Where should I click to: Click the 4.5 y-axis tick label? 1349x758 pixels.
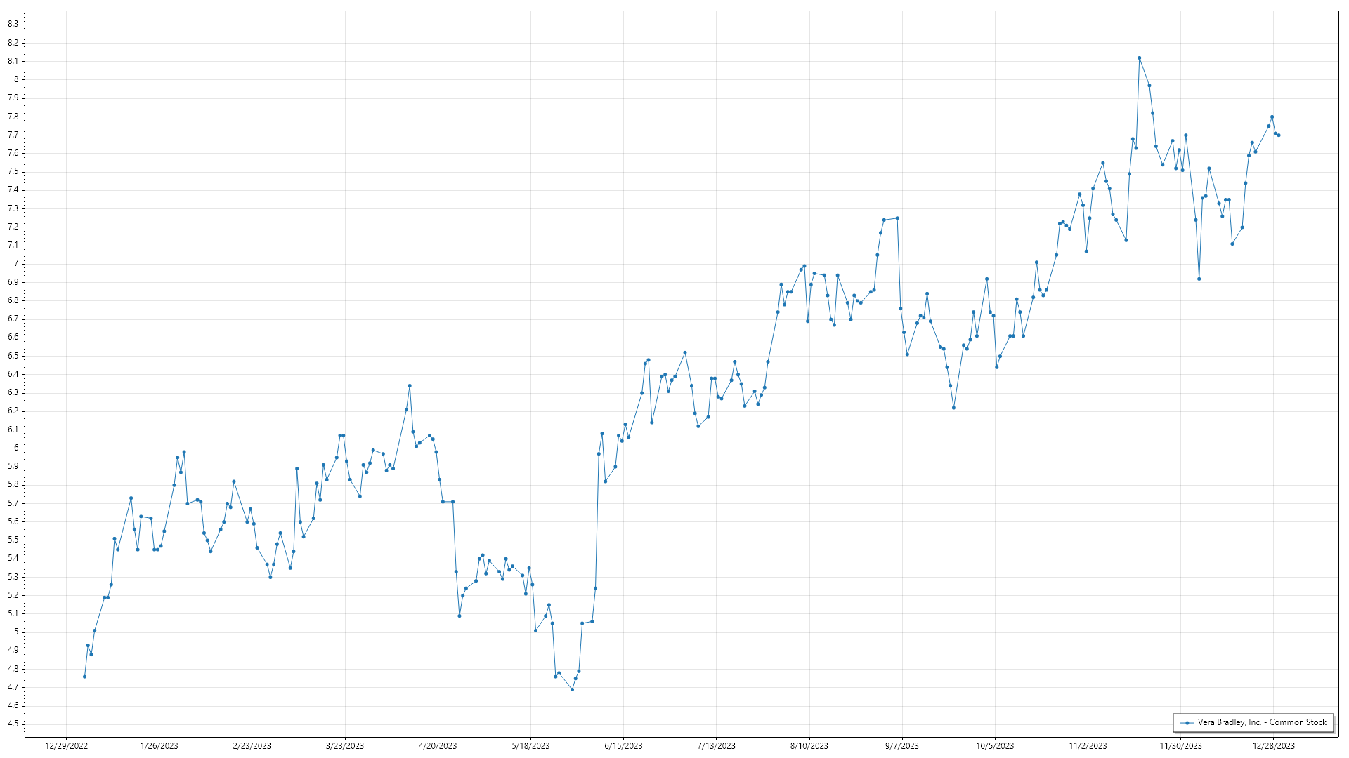pos(13,724)
